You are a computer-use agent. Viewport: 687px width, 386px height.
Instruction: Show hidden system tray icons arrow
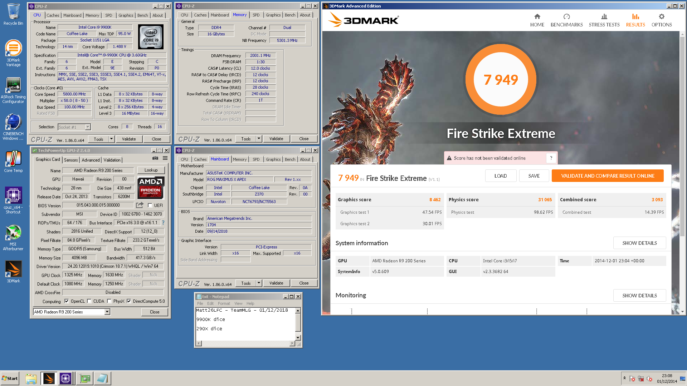click(x=624, y=378)
